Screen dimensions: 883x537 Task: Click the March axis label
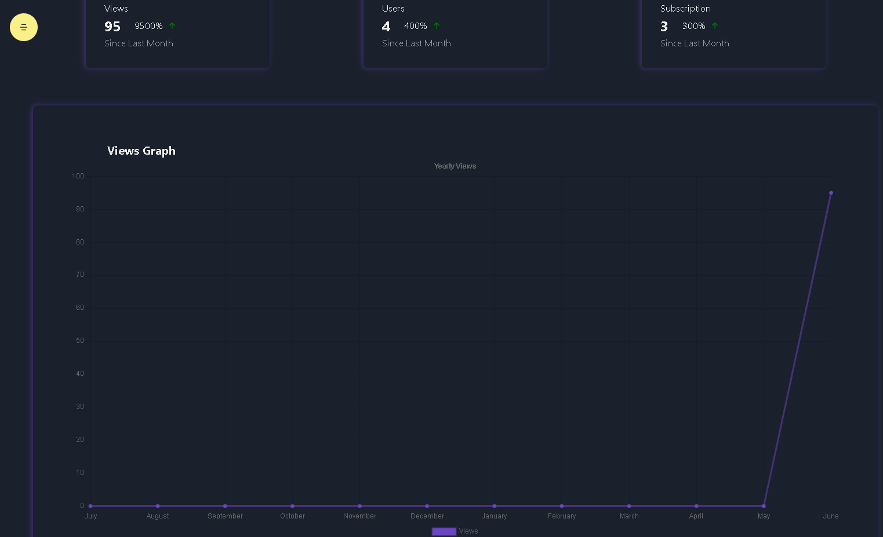click(x=629, y=516)
